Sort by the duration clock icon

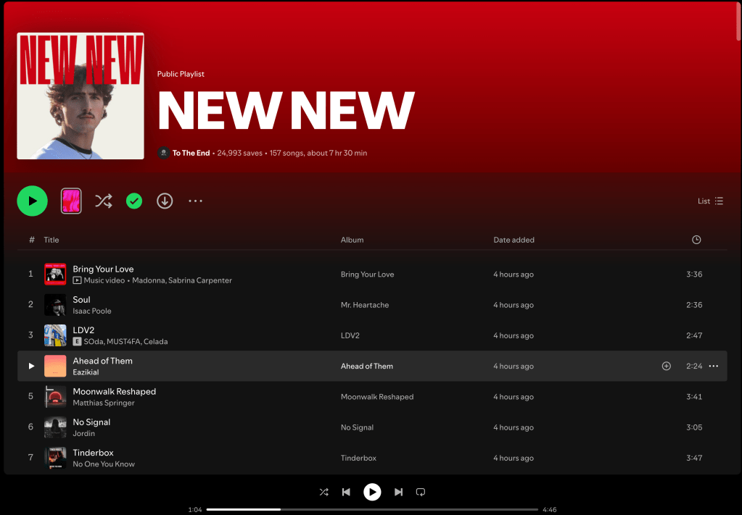(x=696, y=240)
